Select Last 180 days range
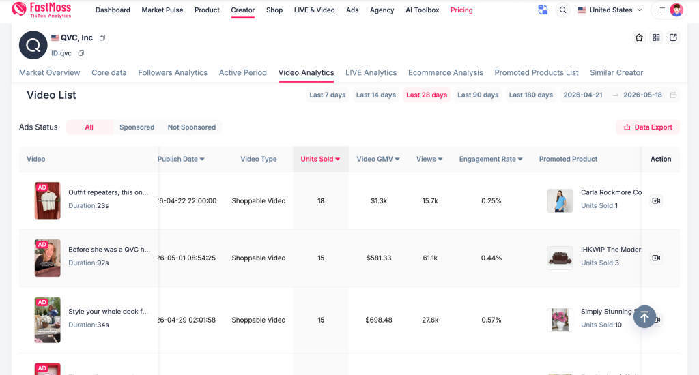The image size is (699, 375). (x=531, y=95)
